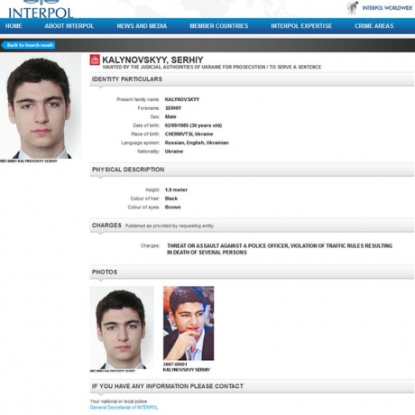Click the Interpol Worldwide link
Image resolution: width=415 pixels, height=415 pixels.
pos(387,8)
